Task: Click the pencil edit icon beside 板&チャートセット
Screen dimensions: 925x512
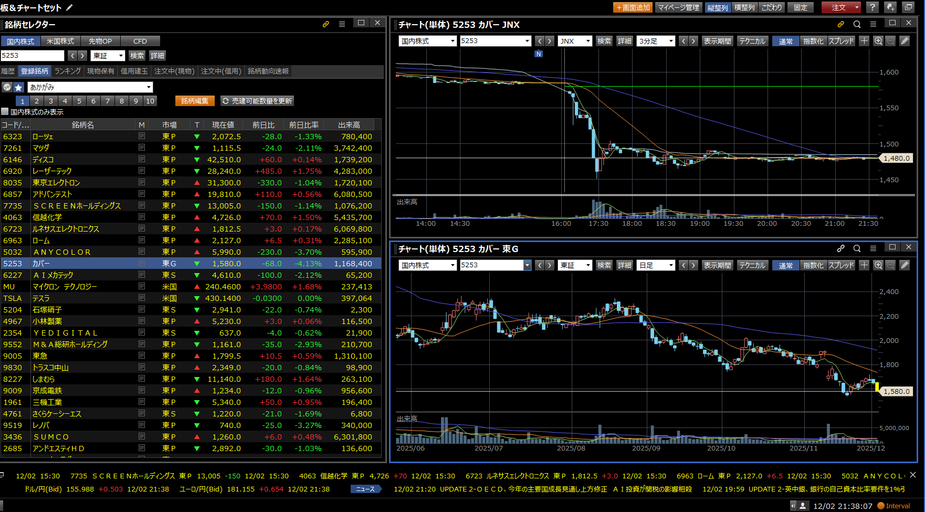Action: [x=69, y=7]
